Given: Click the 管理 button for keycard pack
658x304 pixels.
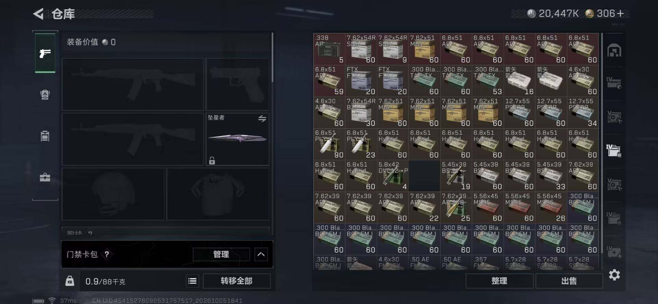Looking at the screenshot, I should click(221, 254).
